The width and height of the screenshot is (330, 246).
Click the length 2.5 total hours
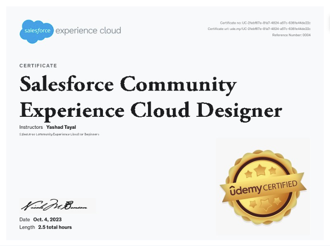[x=55, y=227]
